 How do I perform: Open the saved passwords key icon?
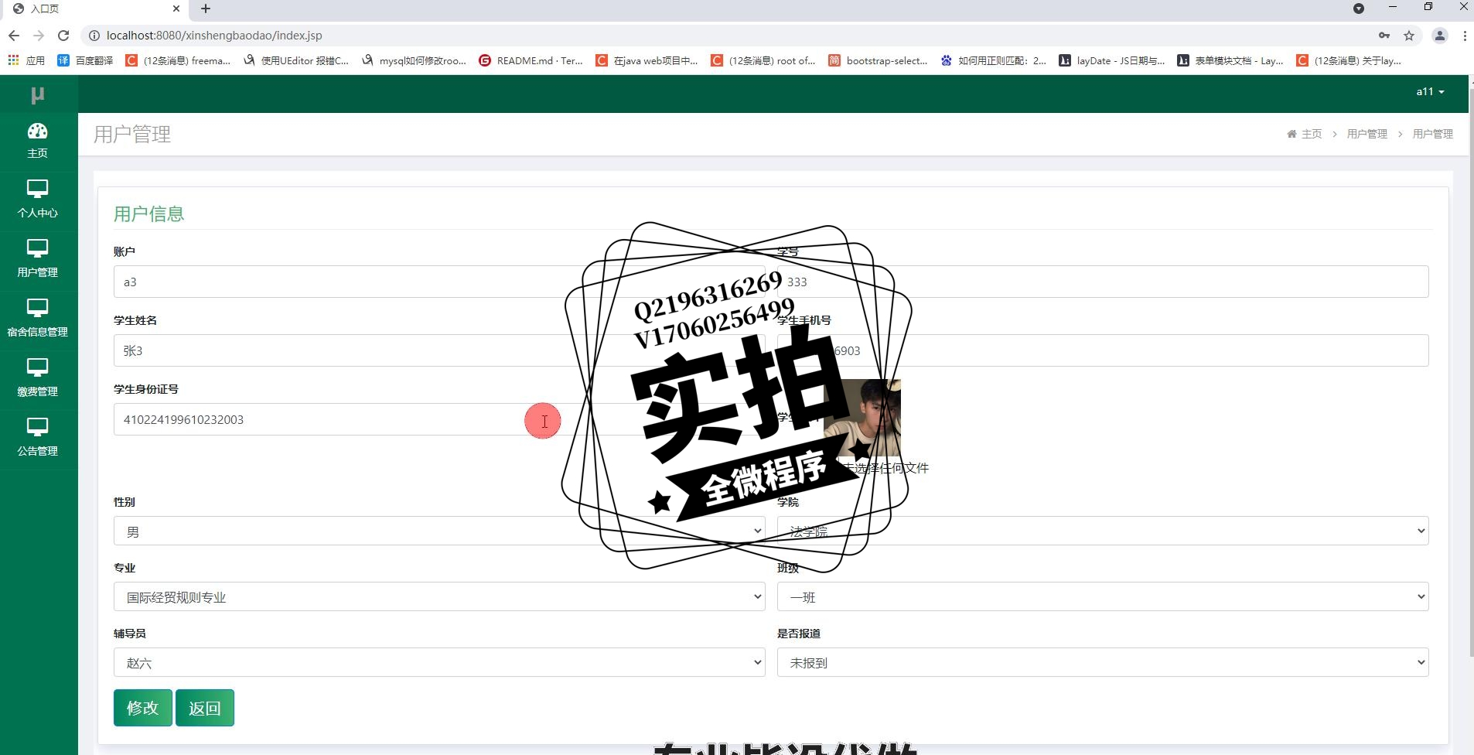tap(1384, 36)
